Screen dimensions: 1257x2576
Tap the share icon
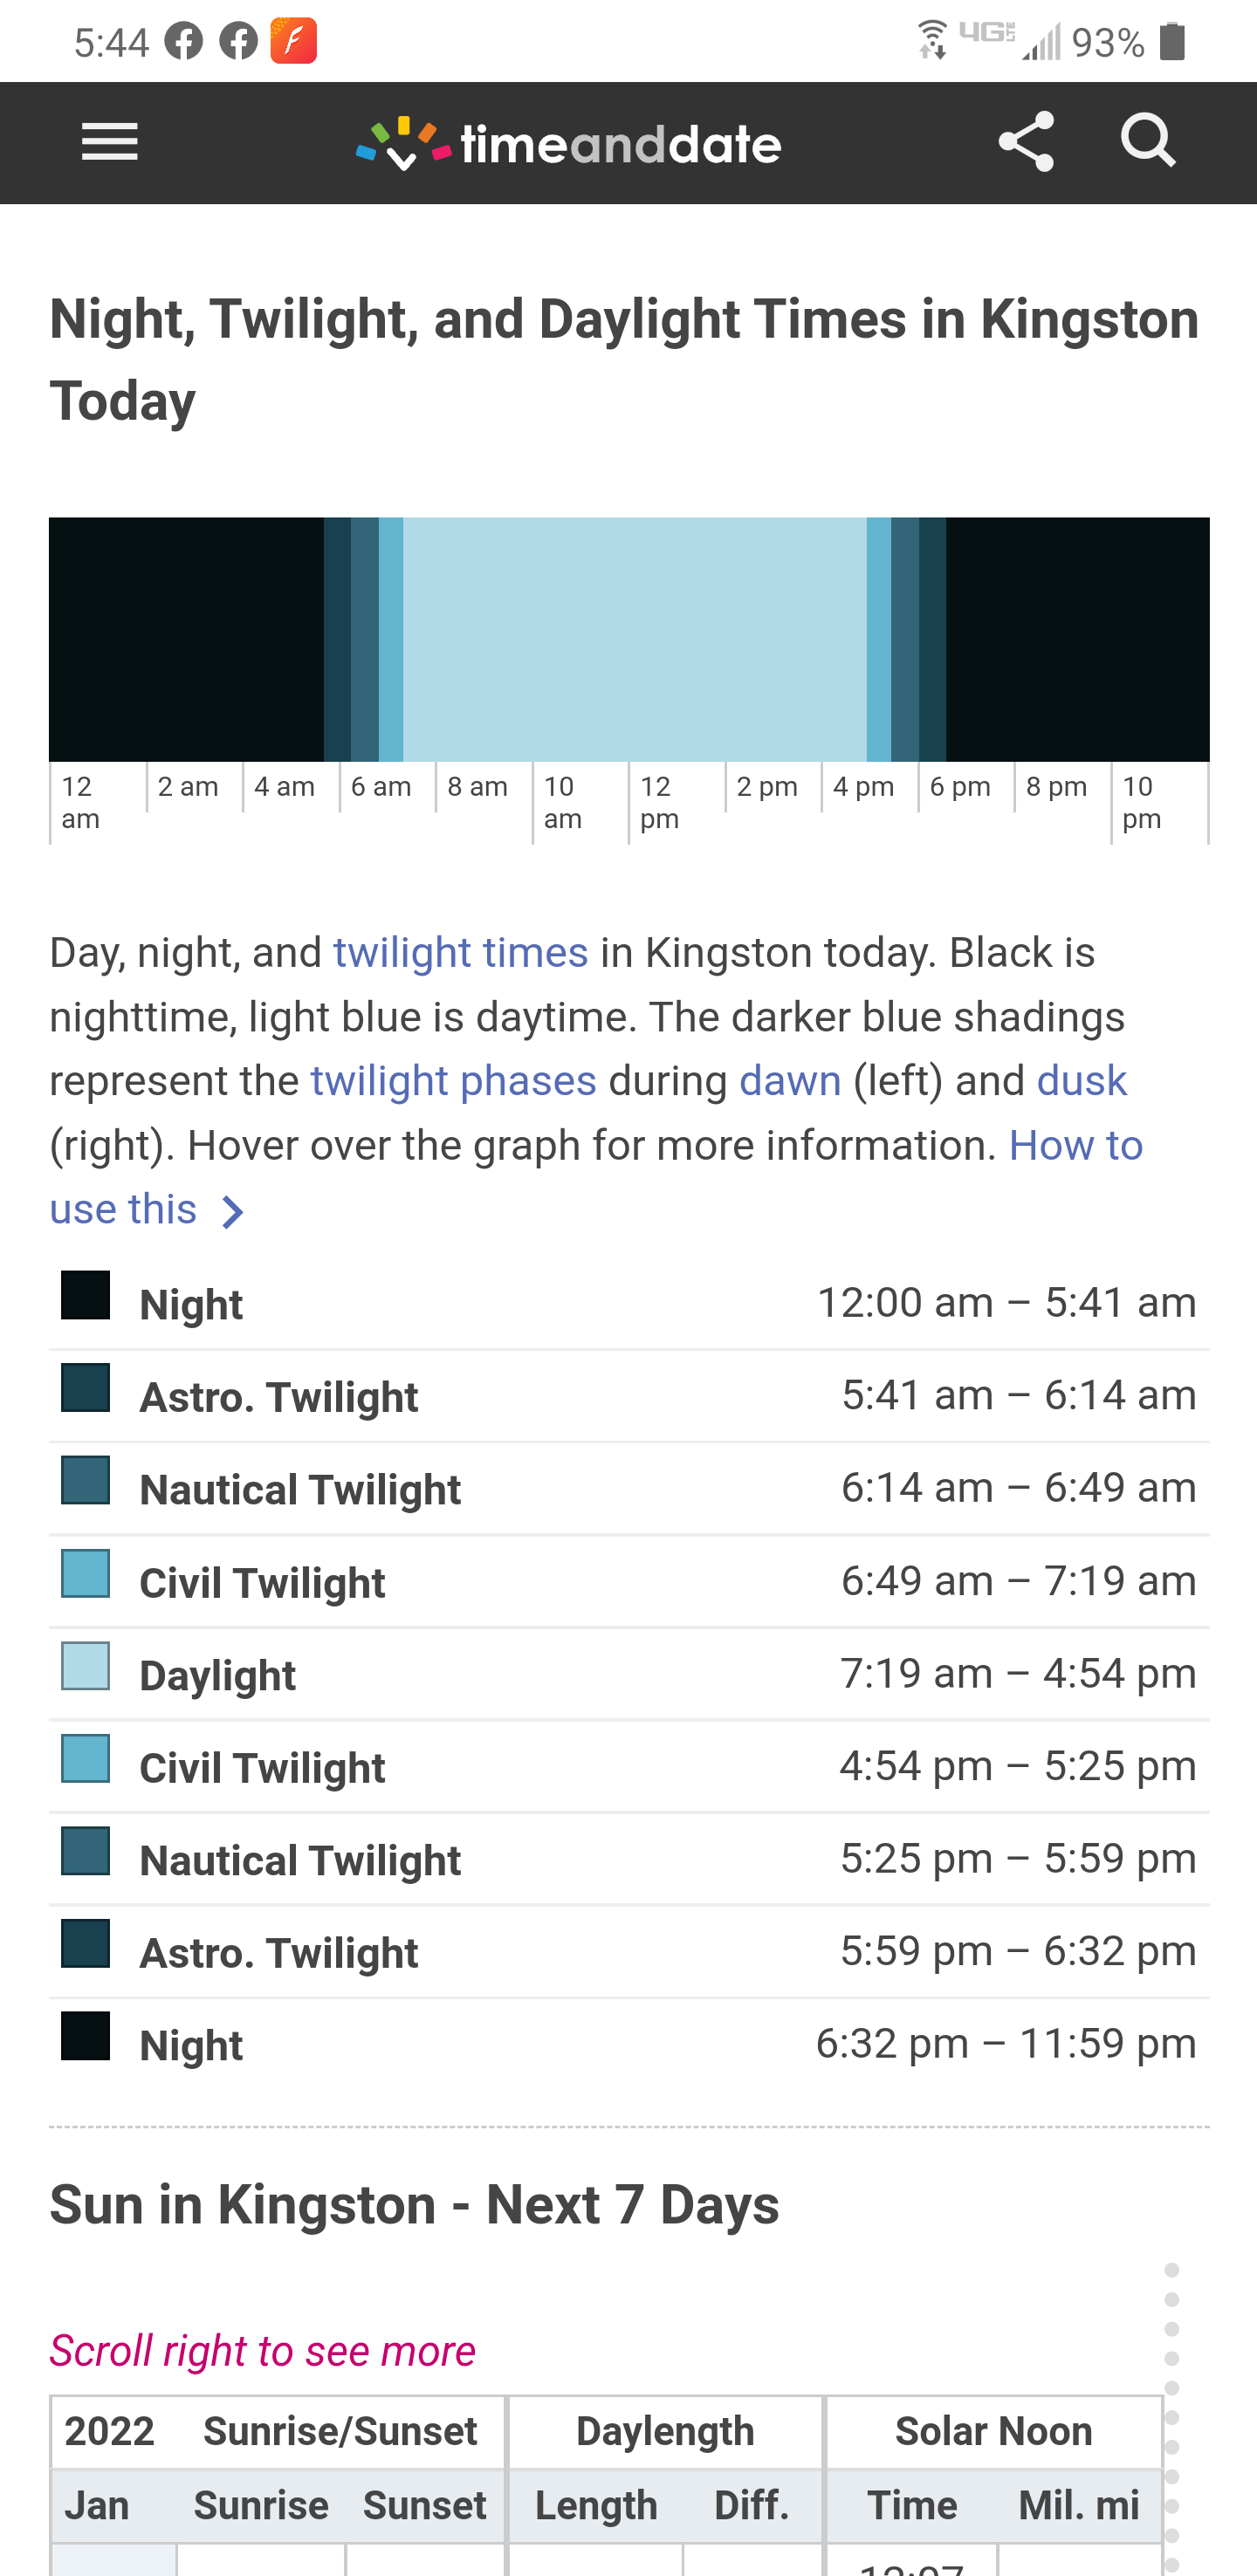1026,142
